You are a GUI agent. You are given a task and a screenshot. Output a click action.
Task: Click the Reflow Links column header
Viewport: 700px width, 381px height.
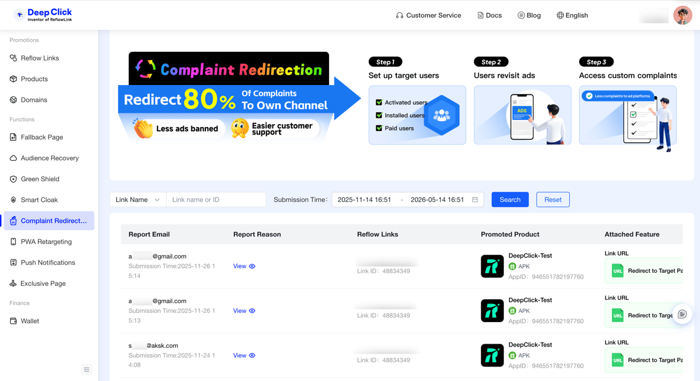(x=377, y=234)
